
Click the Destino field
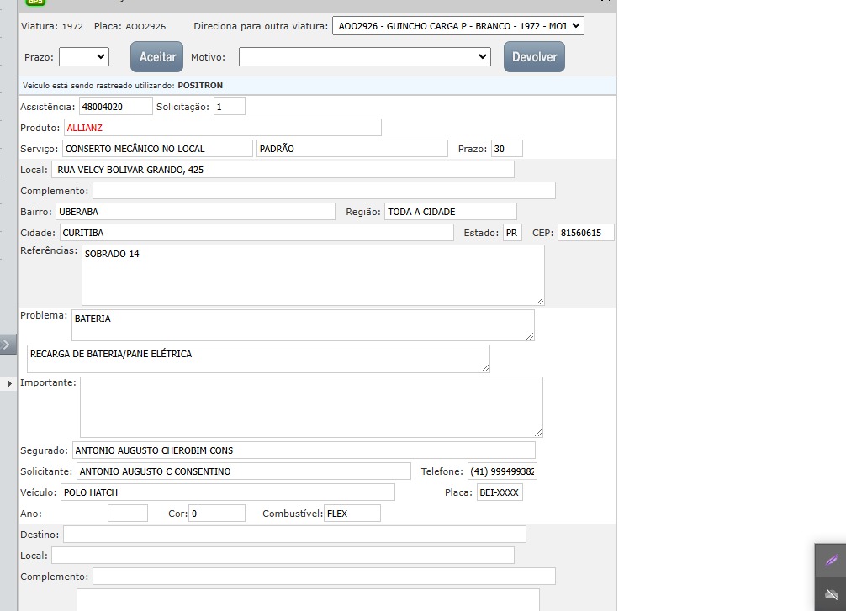pos(294,535)
